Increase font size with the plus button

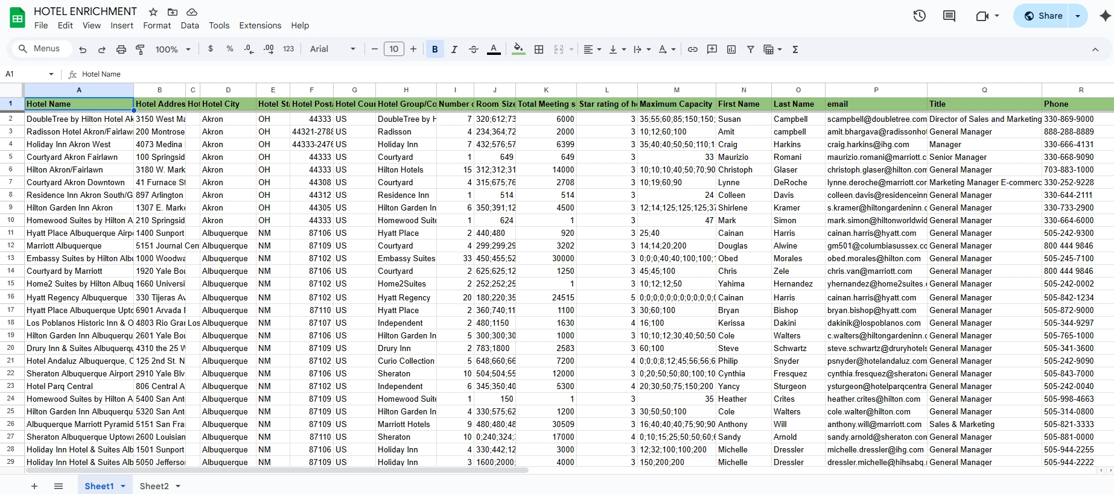point(413,49)
